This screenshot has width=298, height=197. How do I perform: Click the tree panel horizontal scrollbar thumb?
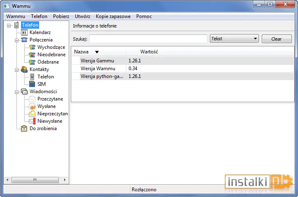click(35, 180)
